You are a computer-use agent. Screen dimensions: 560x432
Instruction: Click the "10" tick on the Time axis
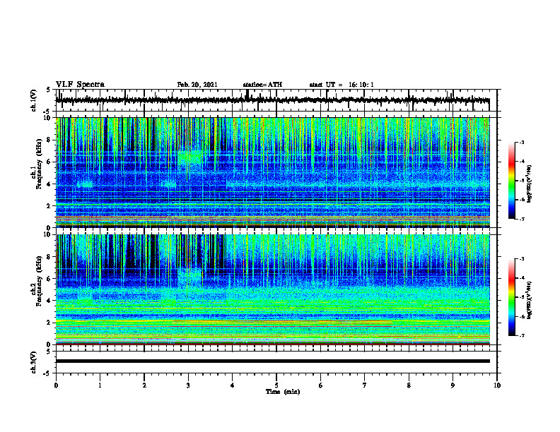(497, 385)
